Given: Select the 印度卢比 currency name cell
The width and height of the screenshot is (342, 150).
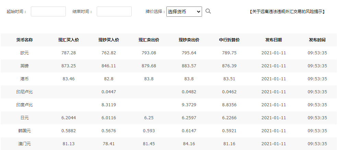Looking at the screenshot, I should pos(24,105).
